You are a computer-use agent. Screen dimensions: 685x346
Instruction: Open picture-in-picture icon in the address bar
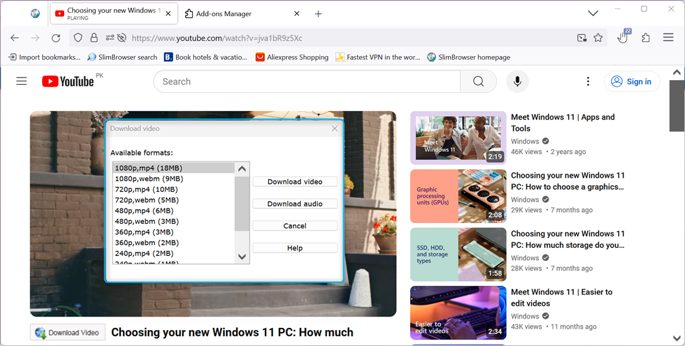coord(582,38)
